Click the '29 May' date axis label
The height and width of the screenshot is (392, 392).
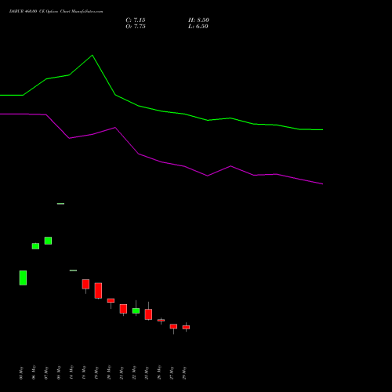point(184,373)
